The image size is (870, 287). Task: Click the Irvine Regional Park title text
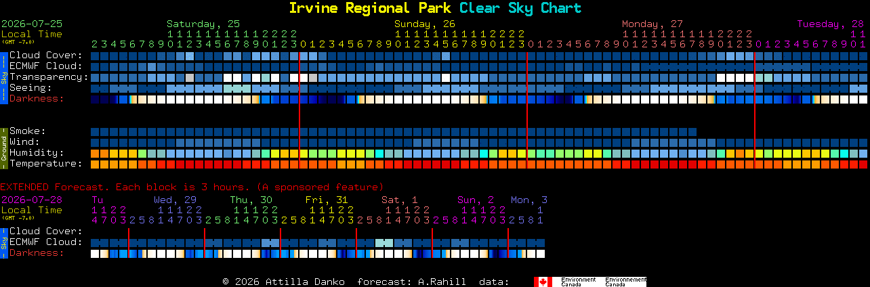[x=371, y=8]
